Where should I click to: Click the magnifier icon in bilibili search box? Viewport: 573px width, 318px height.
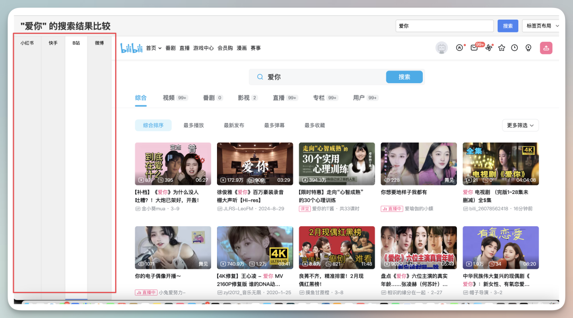[x=260, y=77]
